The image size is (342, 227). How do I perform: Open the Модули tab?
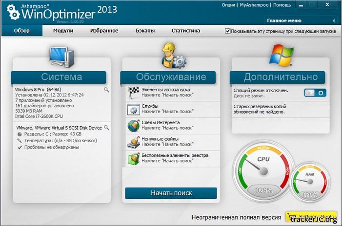click(63, 31)
